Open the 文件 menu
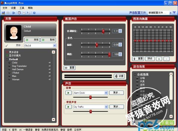This screenshot has height=131, width=178. coord(5,8)
